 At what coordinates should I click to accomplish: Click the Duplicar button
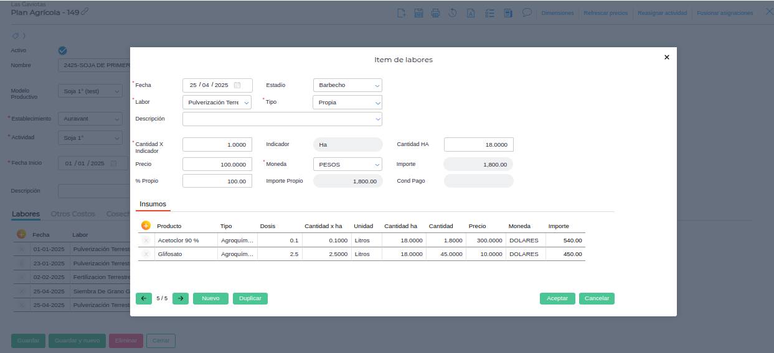250,298
